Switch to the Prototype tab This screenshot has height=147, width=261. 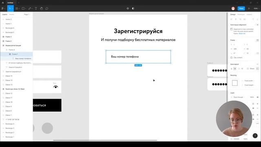[x=241, y=15]
